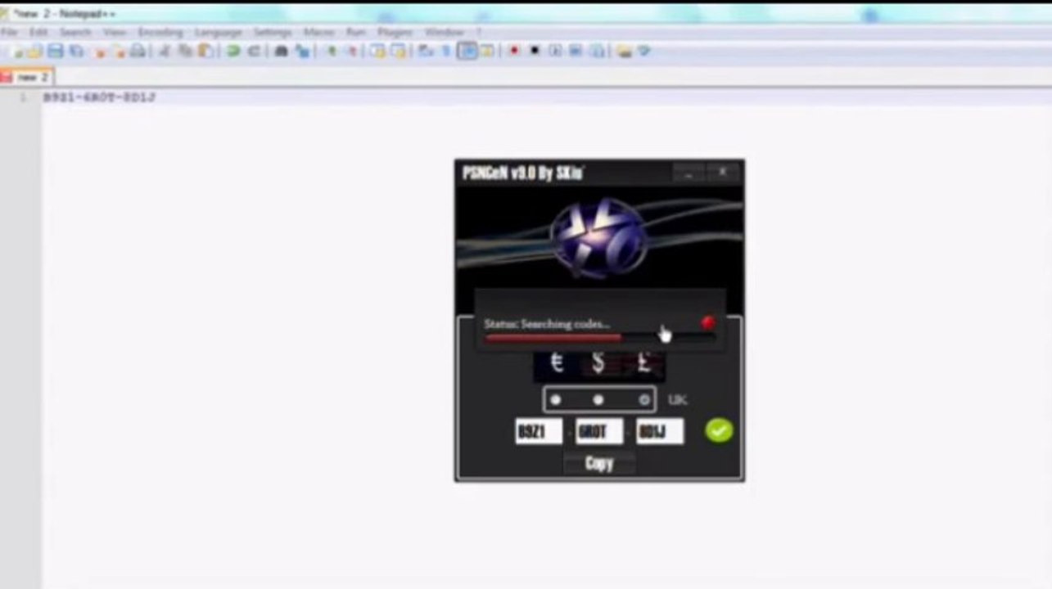This screenshot has width=1052, height=589.
Task: Select the pound UK radio button
Action: 644,400
